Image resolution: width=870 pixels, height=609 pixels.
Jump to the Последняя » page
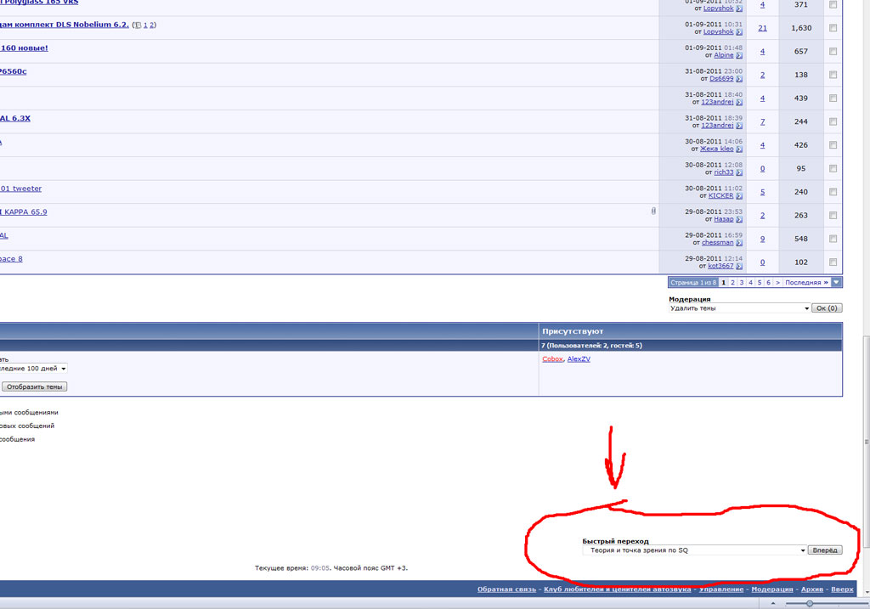pyautogui.click(x=806, y=282)
